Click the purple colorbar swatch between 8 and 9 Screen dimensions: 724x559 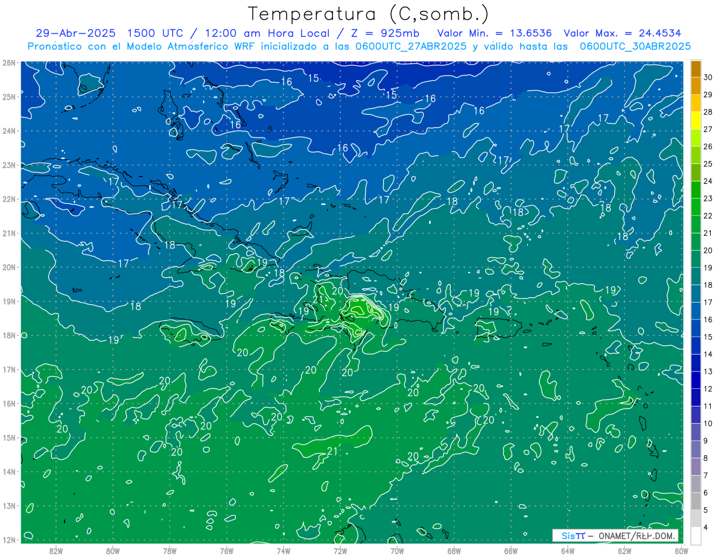[696, 449]
